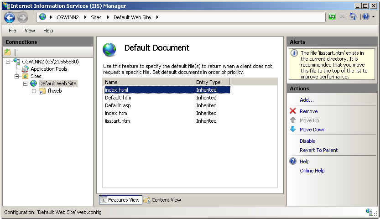Click the info icon in Alerts

[294, 53]
